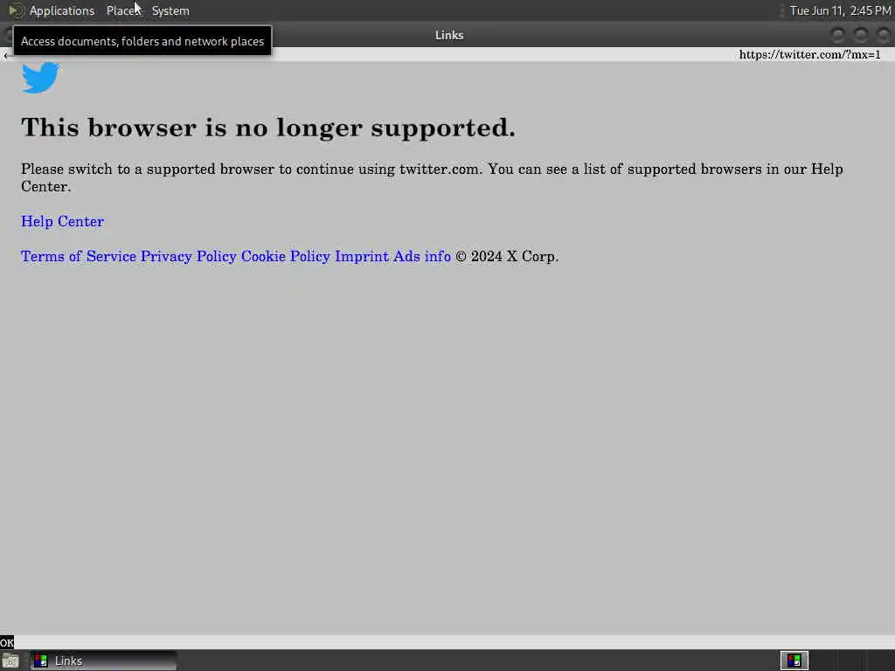The image size is (895, 671).
Task: Open the Imprint link
Action: [x=361, y=256]
